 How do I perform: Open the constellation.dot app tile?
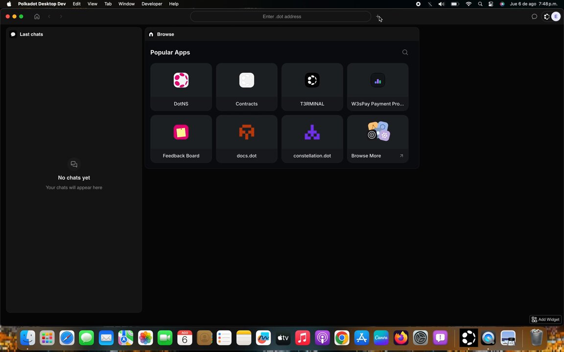(x=312, y=139)
